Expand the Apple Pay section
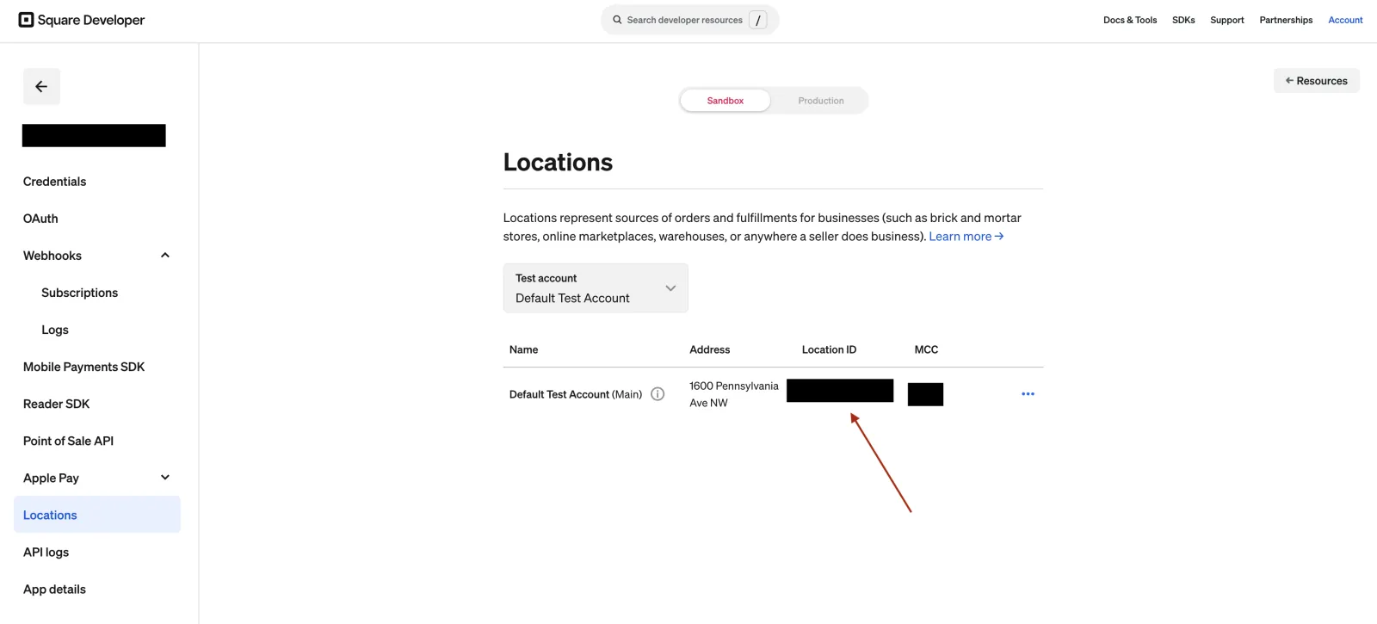 (165, 478)
